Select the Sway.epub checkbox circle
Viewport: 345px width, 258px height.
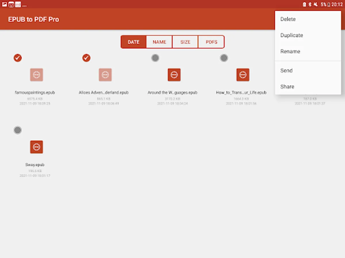(x=18, y=130)
